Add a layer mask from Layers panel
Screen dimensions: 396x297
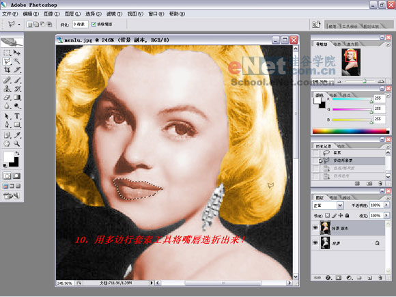tap(339, 278)
